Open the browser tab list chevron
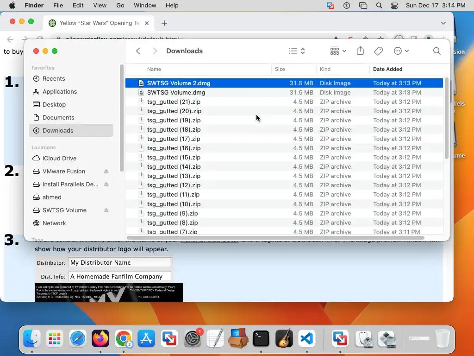Viewport: 474px width, 356px height. click(x=443, y=23)
